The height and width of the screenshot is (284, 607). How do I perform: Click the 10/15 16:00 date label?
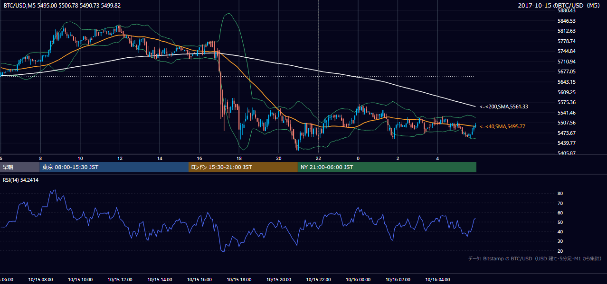199,279
